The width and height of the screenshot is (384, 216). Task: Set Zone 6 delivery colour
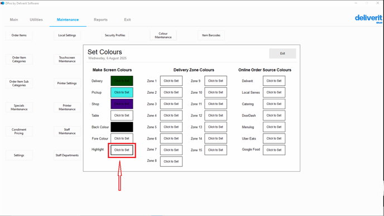click(x=171, y=138)
